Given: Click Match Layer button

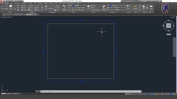Looking at the screenshot, I should click(80, 10).
